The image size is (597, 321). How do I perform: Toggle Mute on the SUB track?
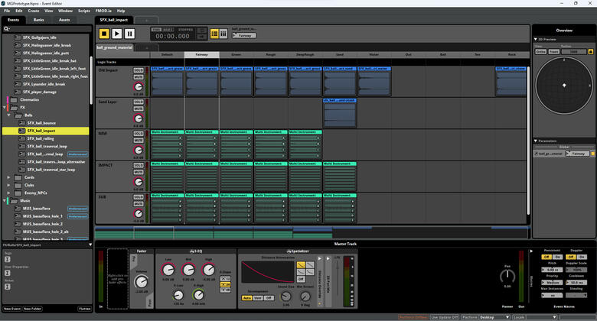click(139, 204)
